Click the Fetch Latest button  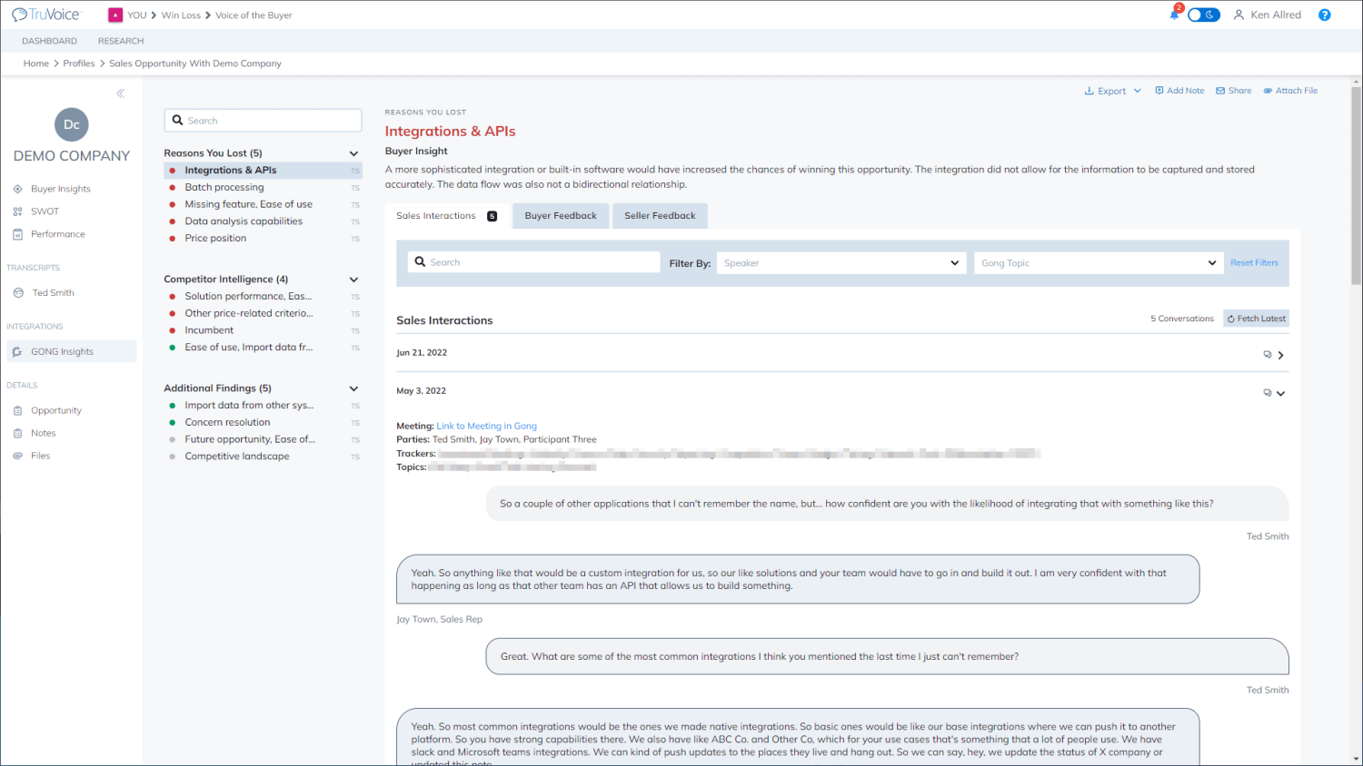[x=1256, y=319]
